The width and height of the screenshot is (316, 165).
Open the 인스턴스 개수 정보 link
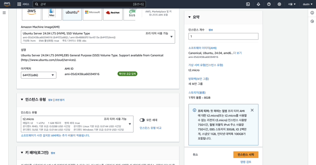tap(211, 30)
